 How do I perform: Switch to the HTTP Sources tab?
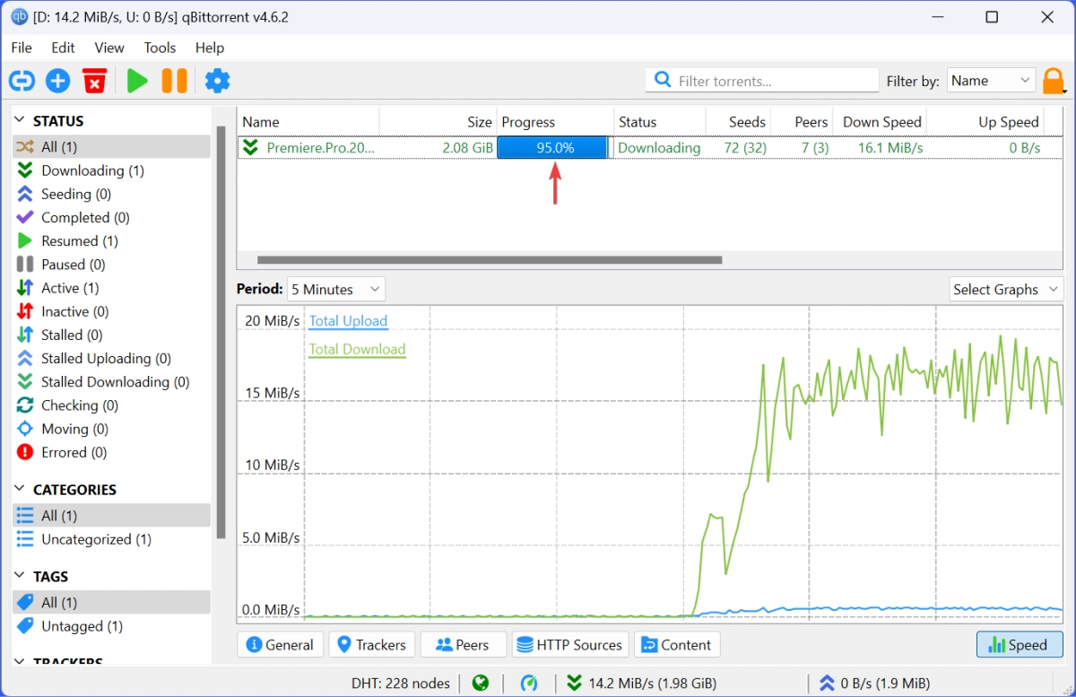coord(570,645)
